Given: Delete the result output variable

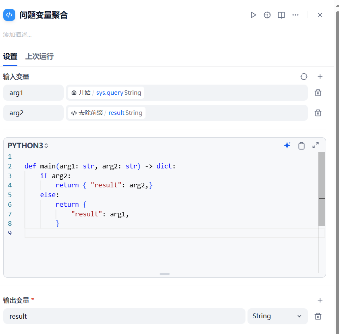Looking at the screenshot, I should click(318, 316).
